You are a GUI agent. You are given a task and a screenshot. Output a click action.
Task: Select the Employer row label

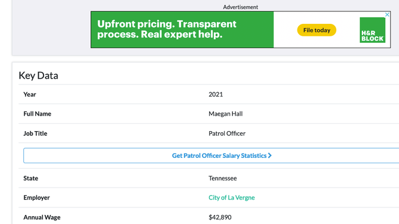pos(36,198)
